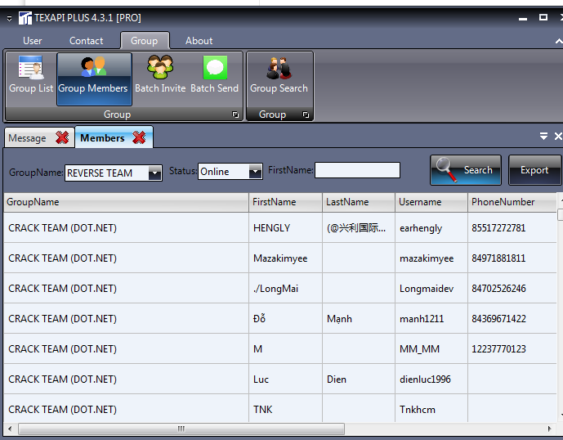Expand the Status dropdown set to Online
Screen dimensions: 563x440
(x=254, y=172)
